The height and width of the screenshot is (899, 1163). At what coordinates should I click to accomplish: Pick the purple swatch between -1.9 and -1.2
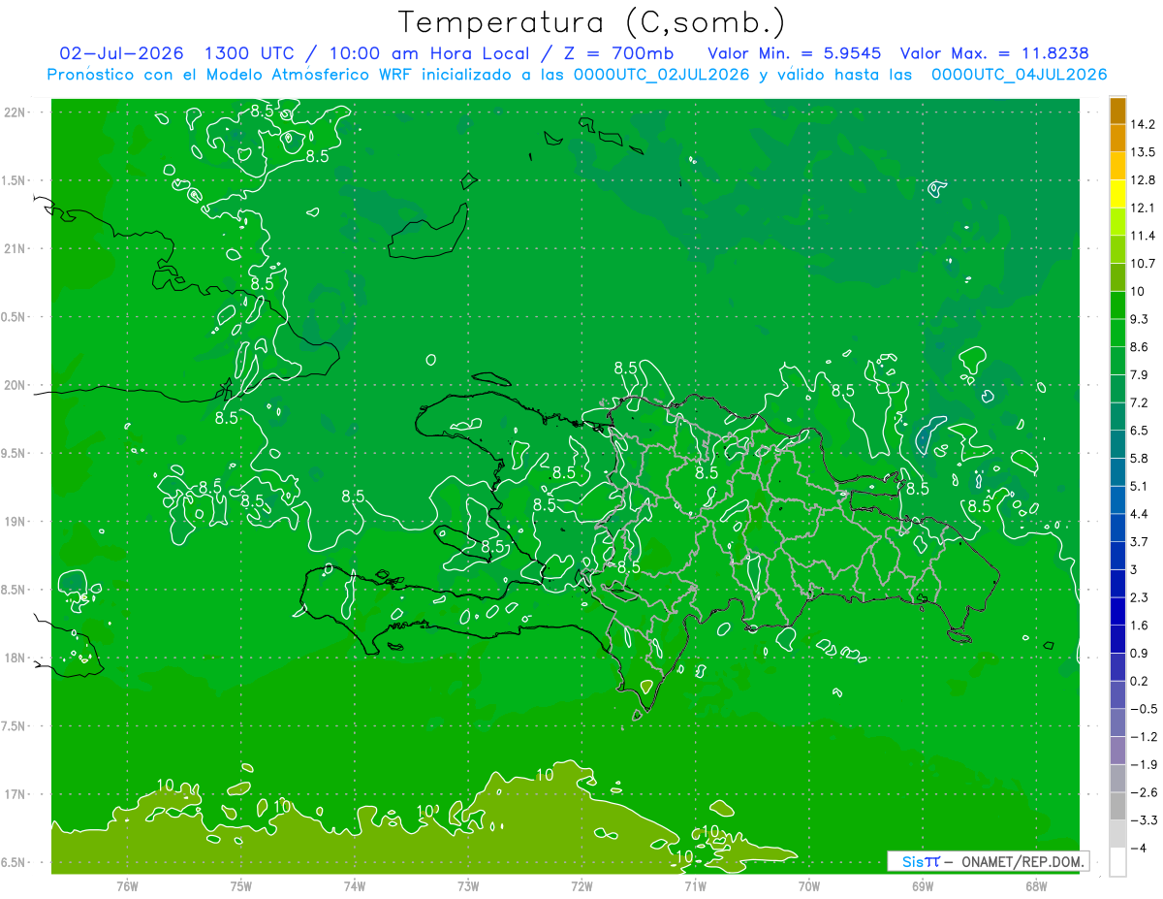[1117, 751]
